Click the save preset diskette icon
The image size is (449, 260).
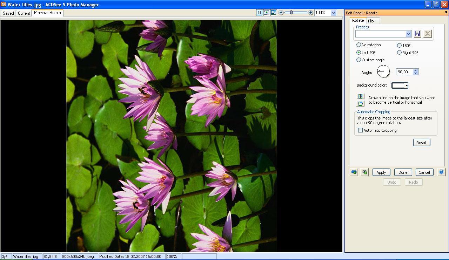point(417,34)
